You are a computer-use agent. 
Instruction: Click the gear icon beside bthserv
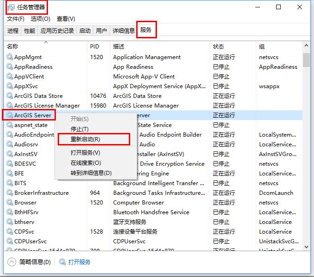[x=9, y=222]
